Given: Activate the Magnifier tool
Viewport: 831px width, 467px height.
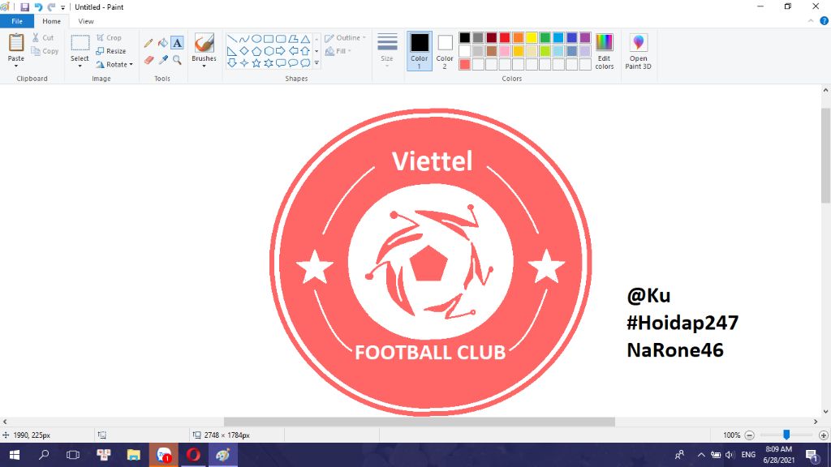Looking at the screenshot, I should [x=177, y=60].
